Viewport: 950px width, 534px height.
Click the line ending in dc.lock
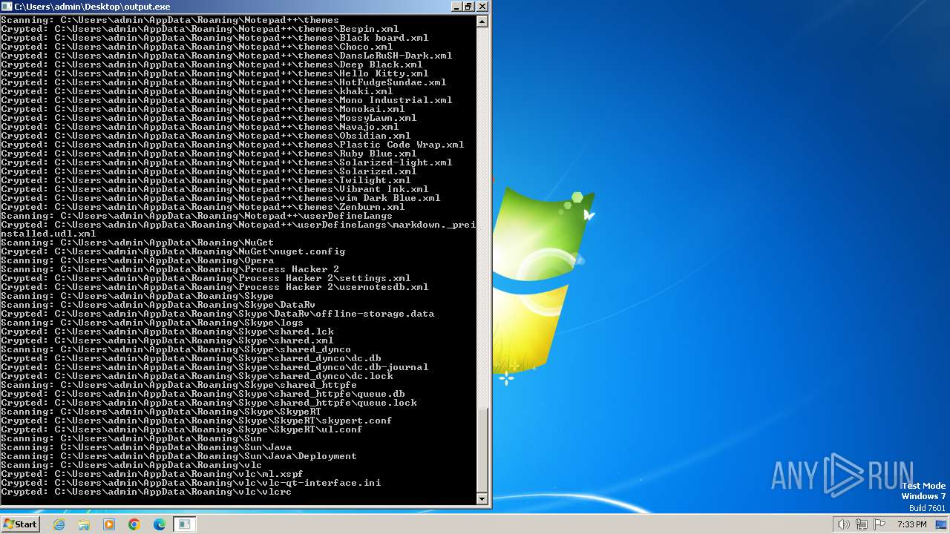coord(197,376)
